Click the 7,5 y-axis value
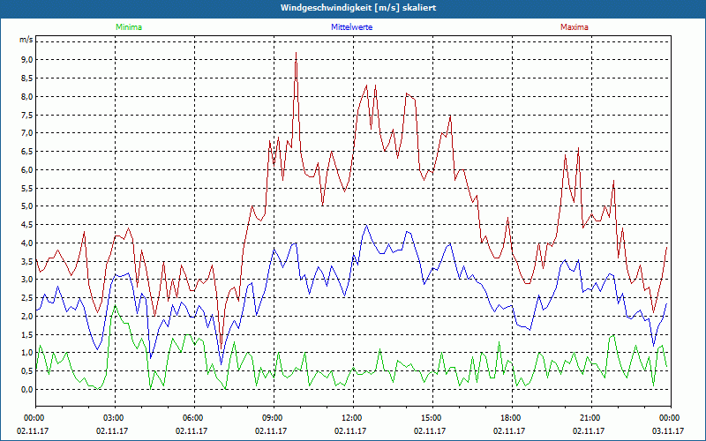The height and width of the screenshot is (441, 706). point(26,115)
